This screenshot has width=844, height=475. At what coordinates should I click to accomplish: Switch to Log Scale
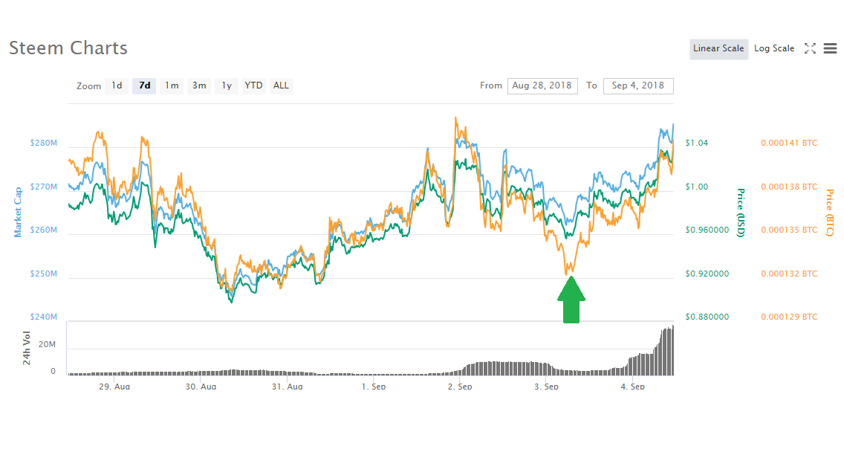click(774, 48)
